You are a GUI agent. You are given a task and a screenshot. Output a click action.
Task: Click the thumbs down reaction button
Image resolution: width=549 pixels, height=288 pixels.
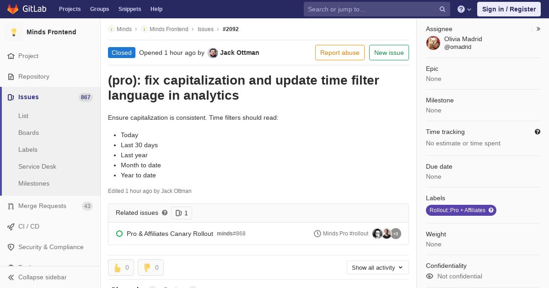point(151,267)
